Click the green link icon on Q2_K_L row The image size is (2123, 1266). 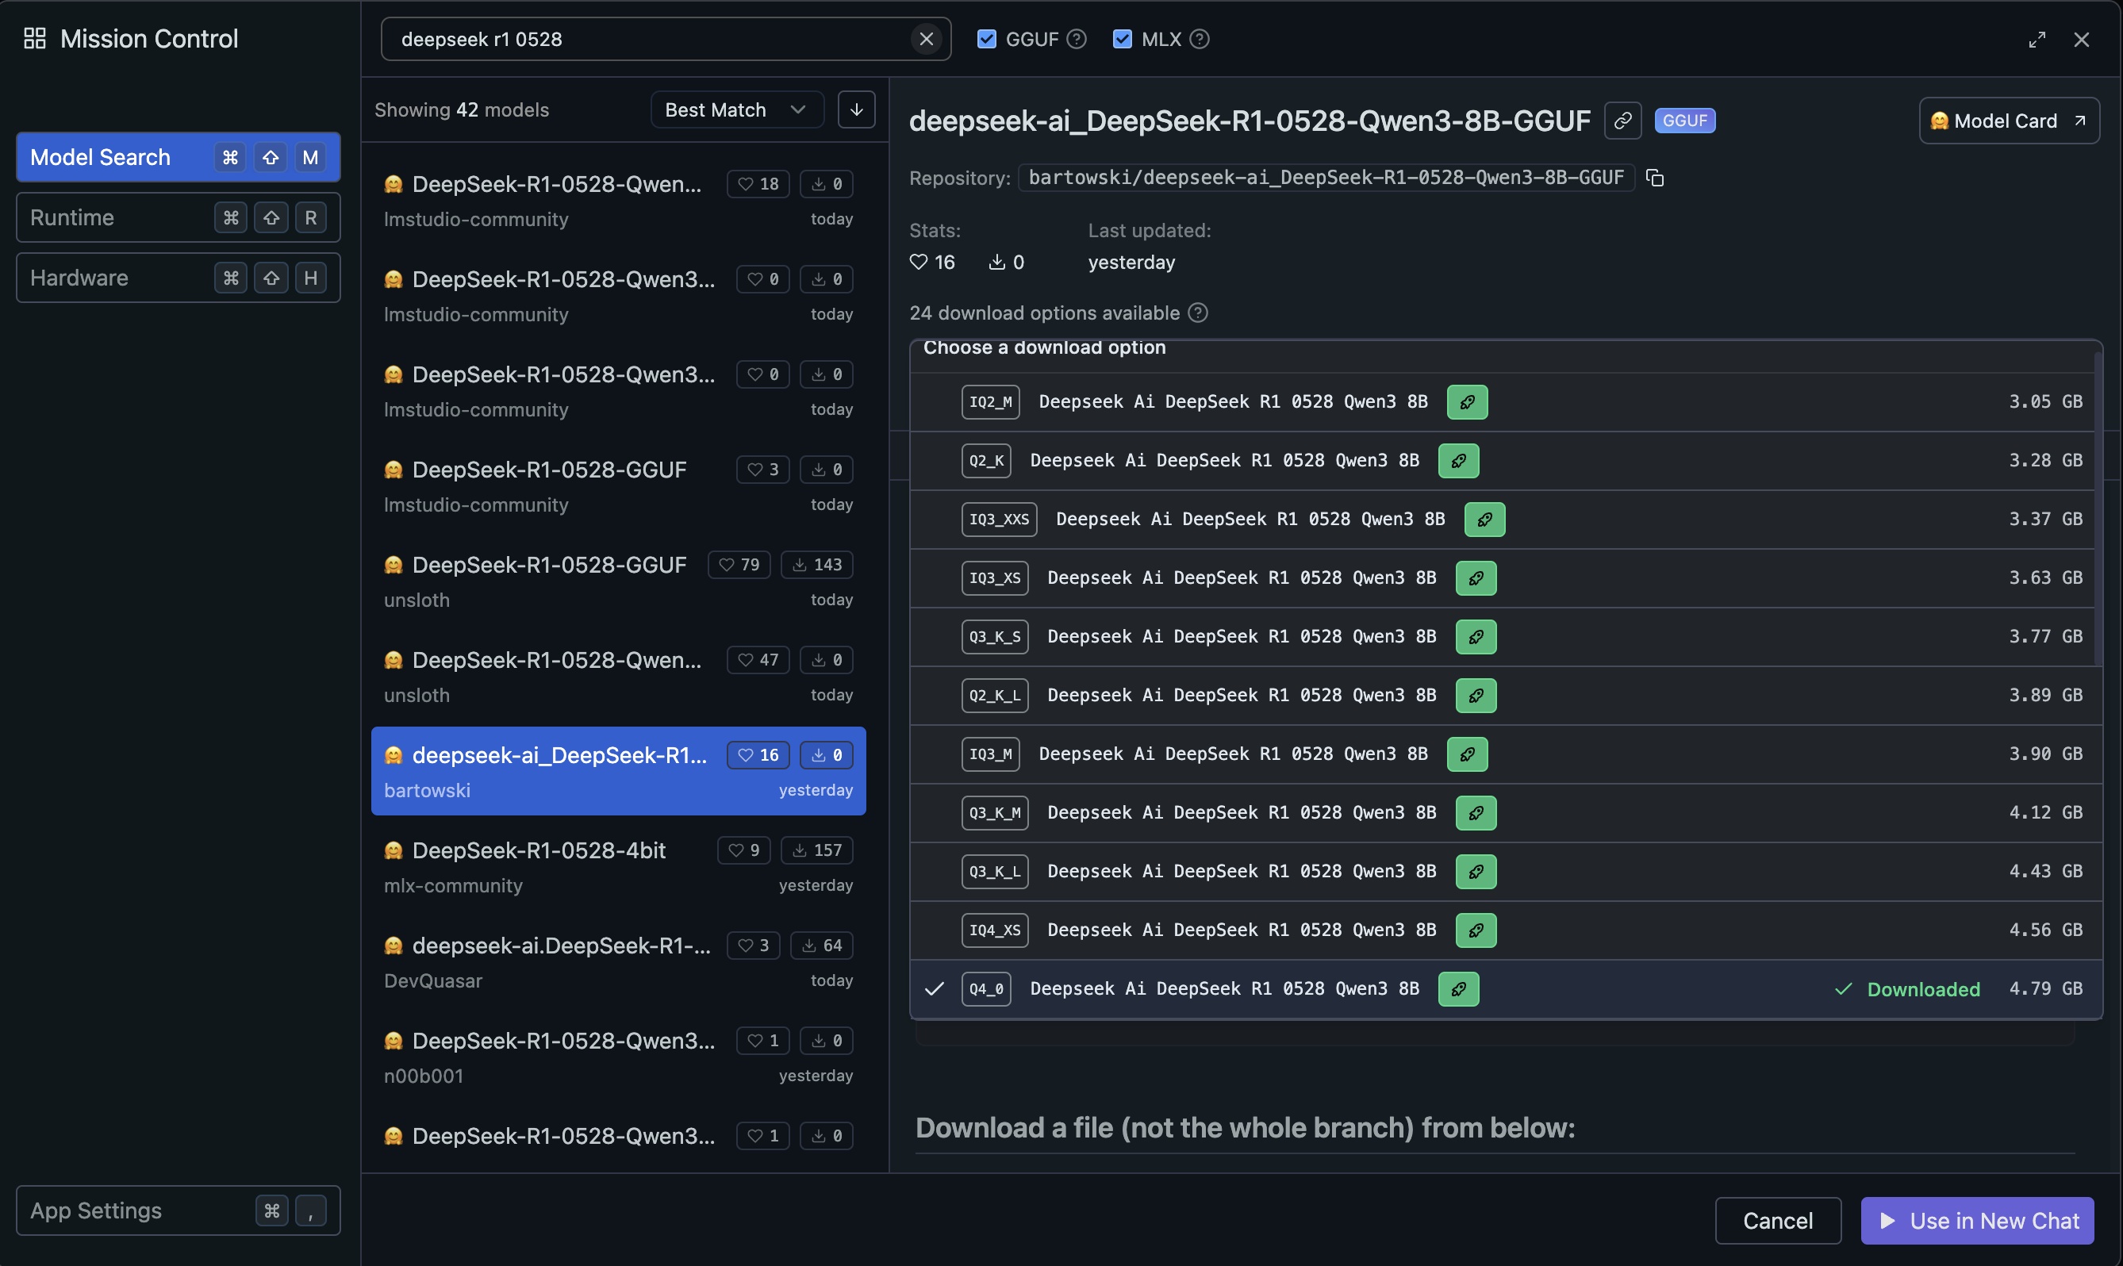(x=1476, y=696)
